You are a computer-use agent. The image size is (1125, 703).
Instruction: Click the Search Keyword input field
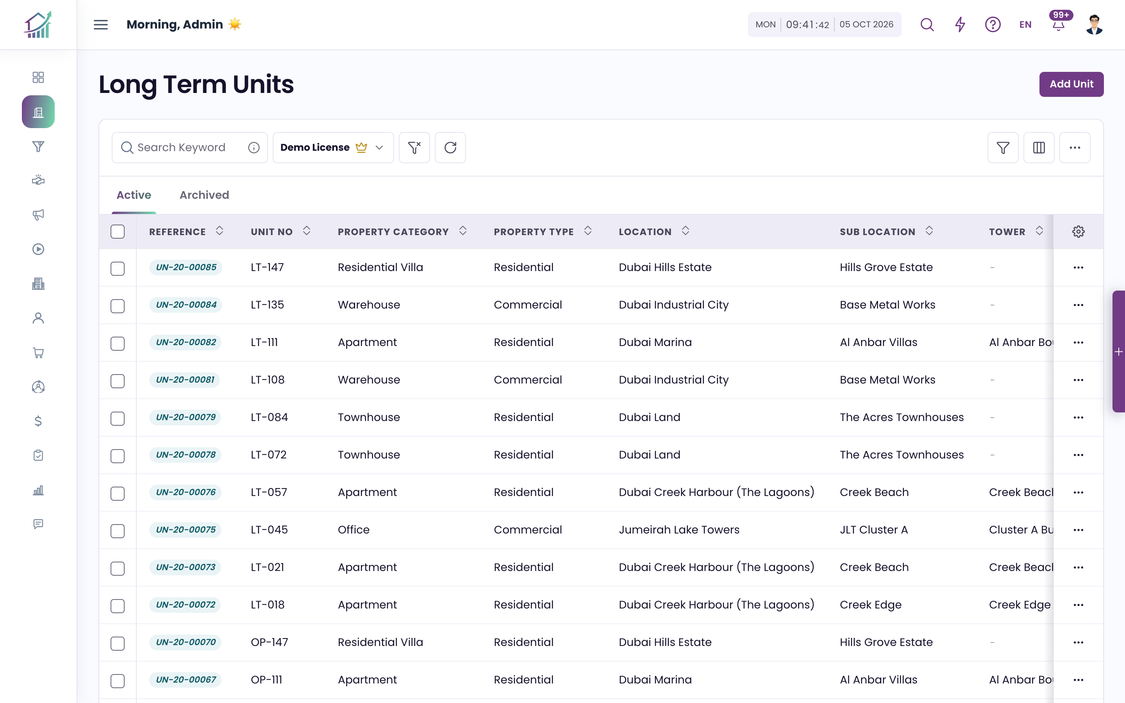click(x=190, y=147)
